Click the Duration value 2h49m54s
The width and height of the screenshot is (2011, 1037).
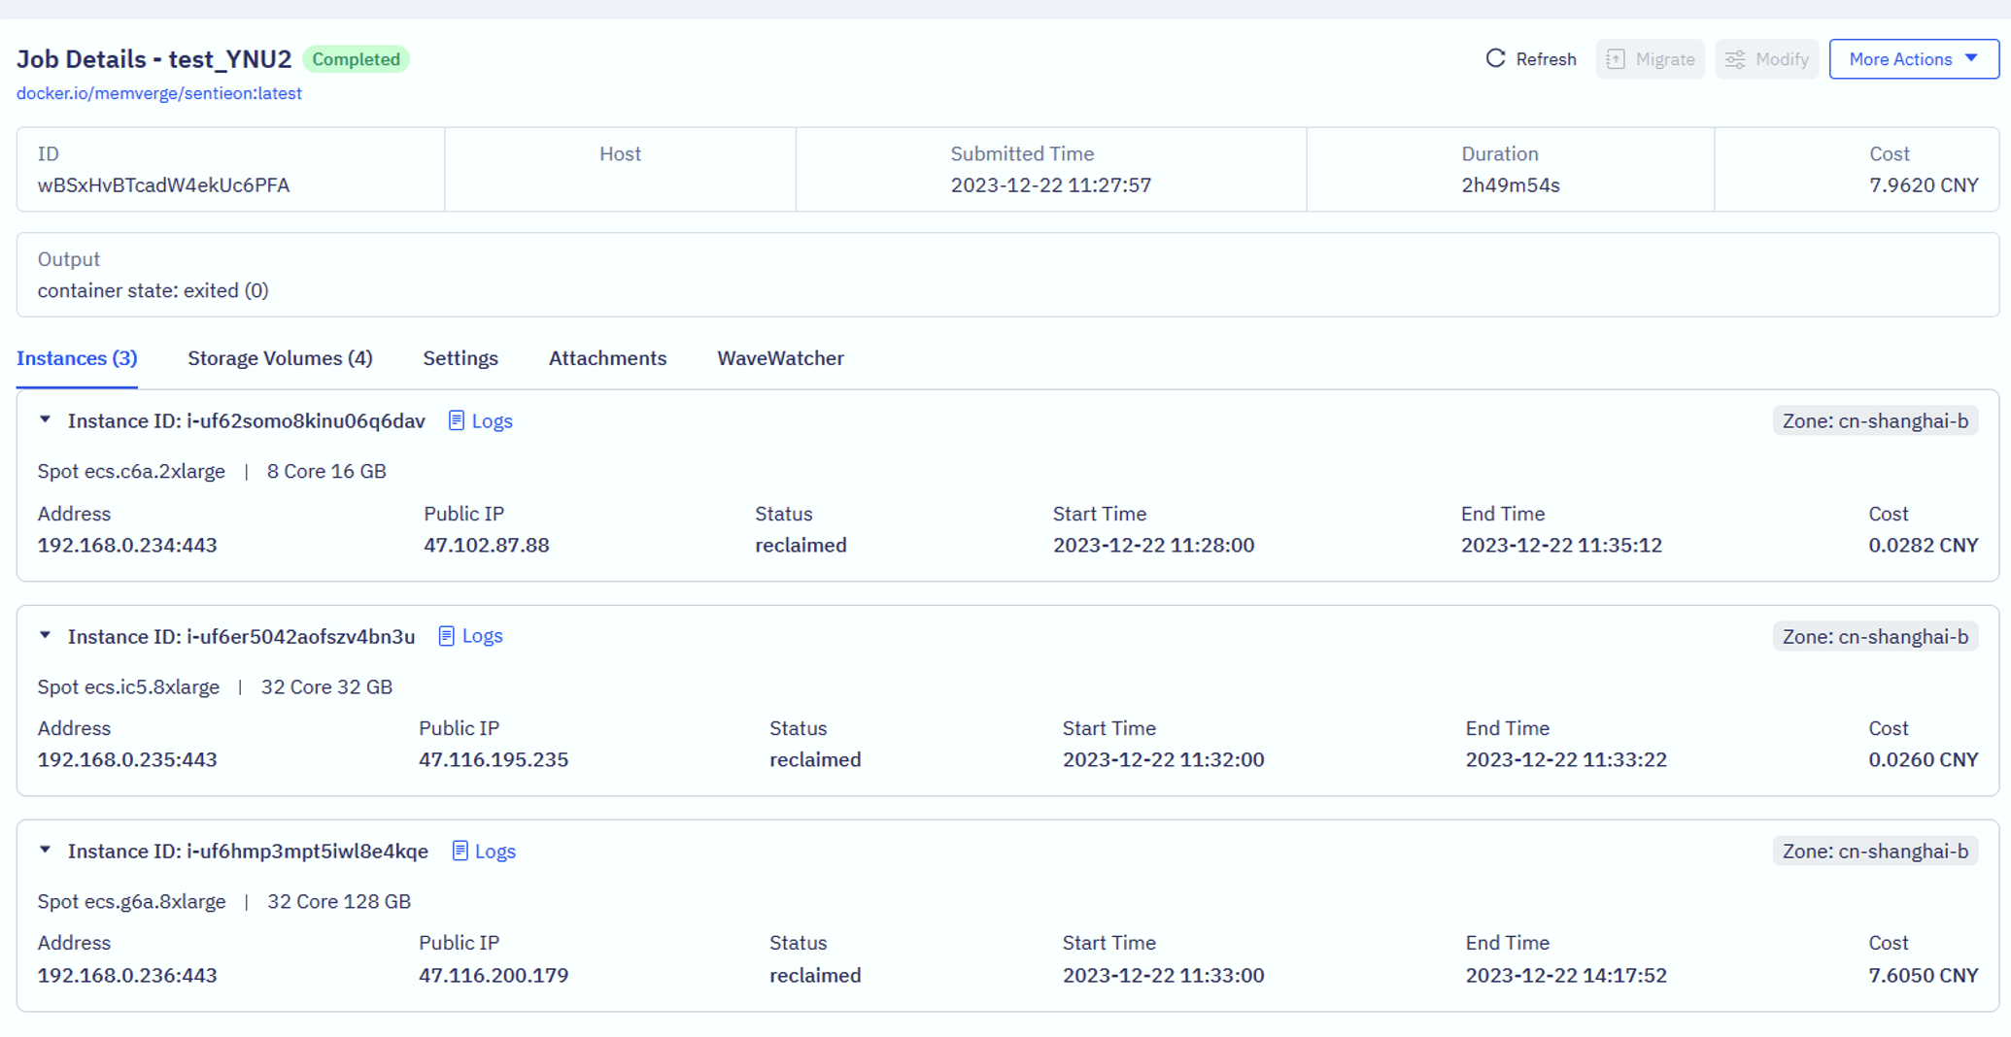pyautogui.click(x=1511, y=185)
